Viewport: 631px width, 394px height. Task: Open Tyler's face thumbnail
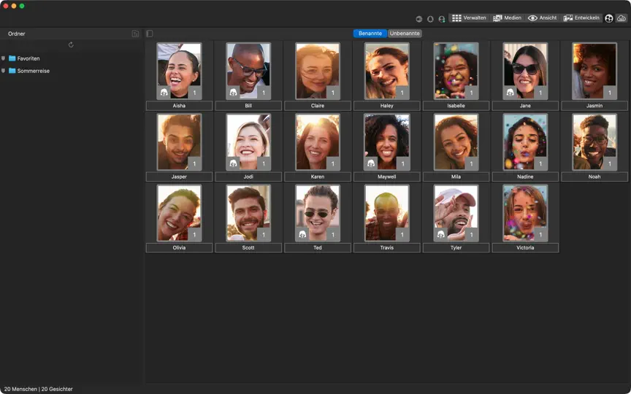click(456, 213)
